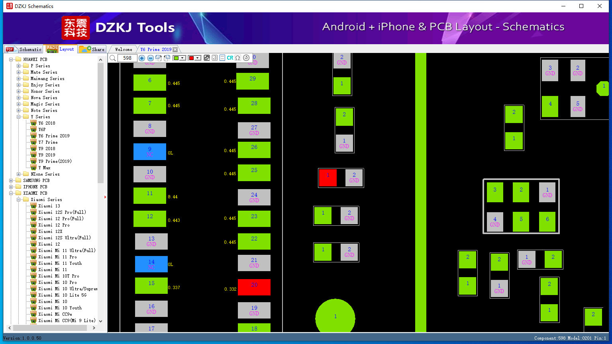Viewport: 612px width, 344px height.
Task: Expand the Honor Series folder
Action: (x=19, y=91)
